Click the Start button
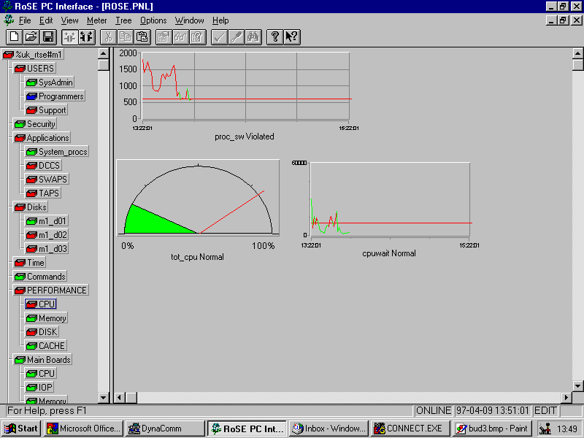The image size is (584, 438). coord(22,429)
